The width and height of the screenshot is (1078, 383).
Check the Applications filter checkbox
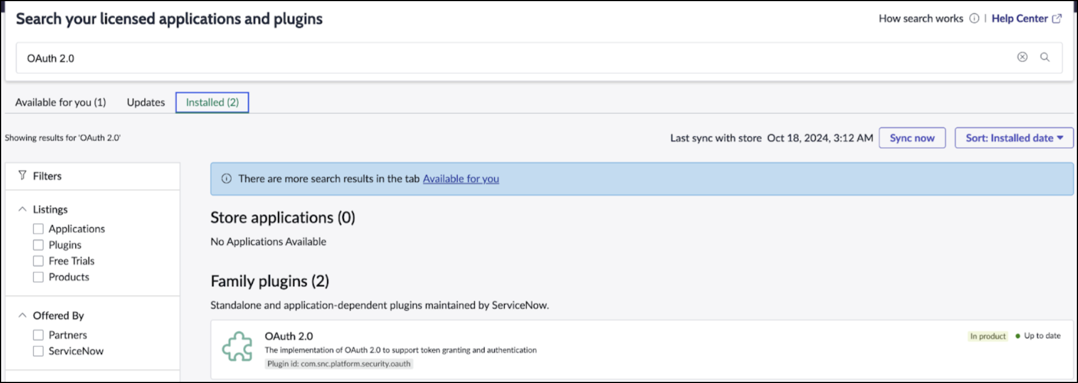38,229
